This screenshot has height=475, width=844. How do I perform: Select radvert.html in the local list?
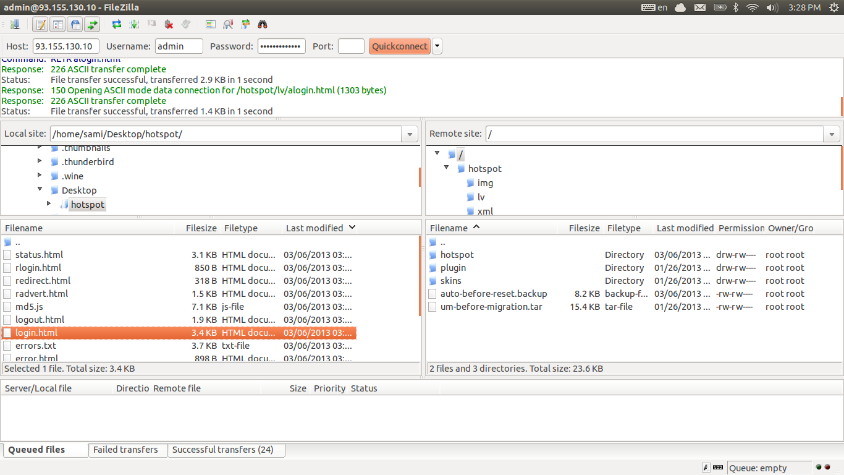click(179, 294)
